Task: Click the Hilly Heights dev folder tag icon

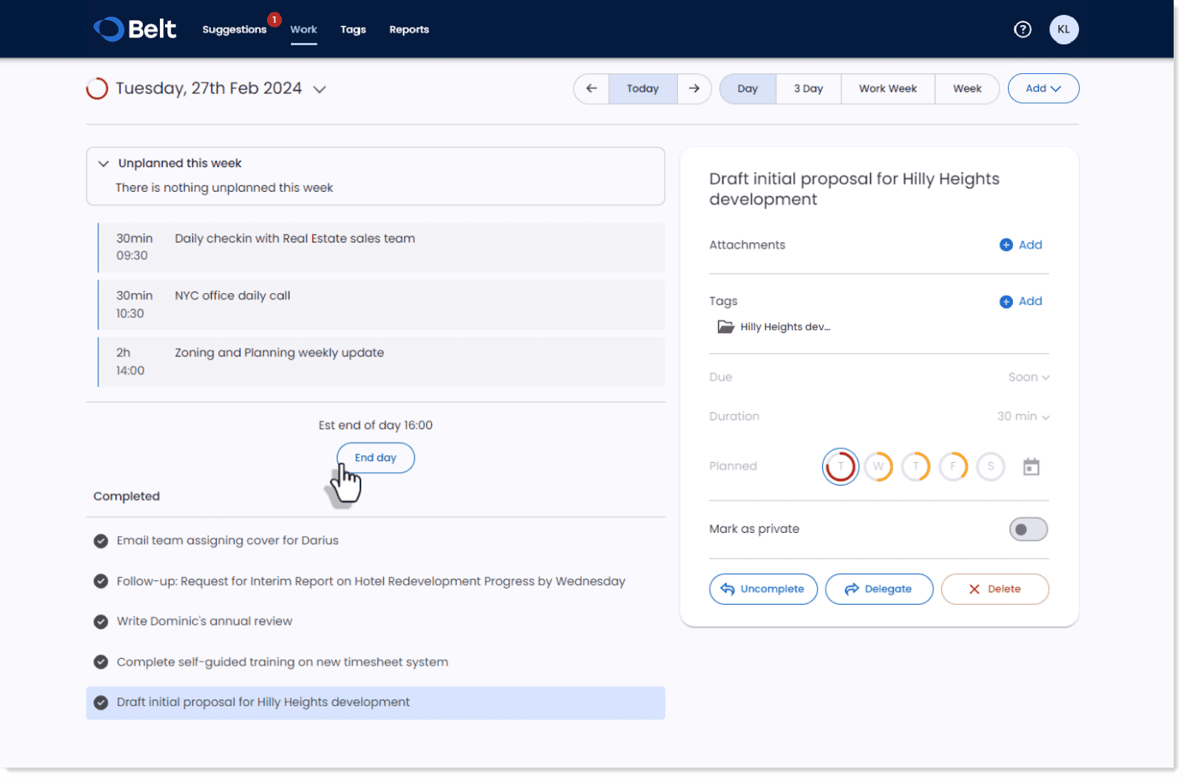Action: (x=726, y=326)
